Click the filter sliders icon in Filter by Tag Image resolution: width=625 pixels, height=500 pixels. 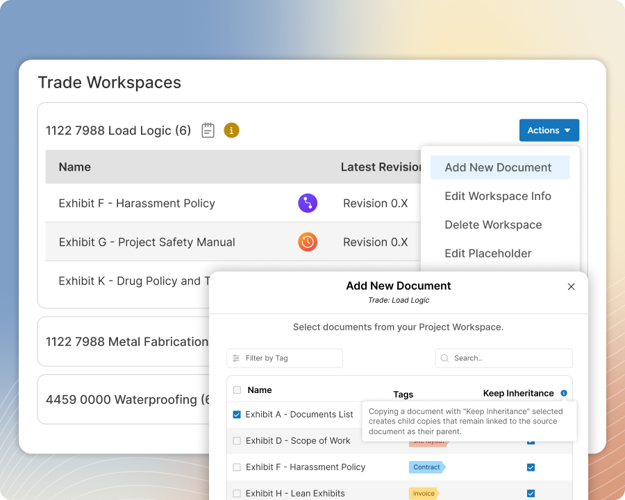[x=236, y=358]
